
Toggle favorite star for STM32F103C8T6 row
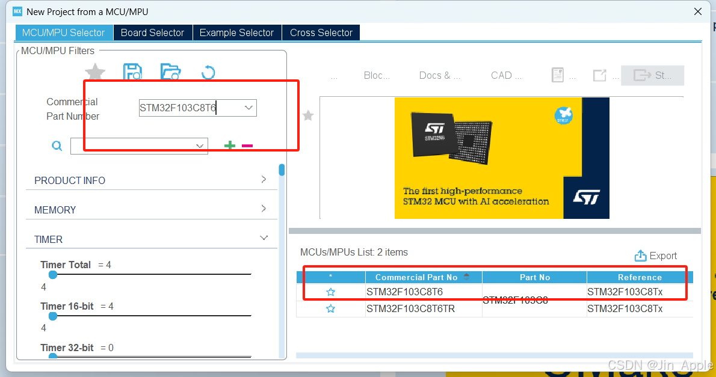[330, 292]
